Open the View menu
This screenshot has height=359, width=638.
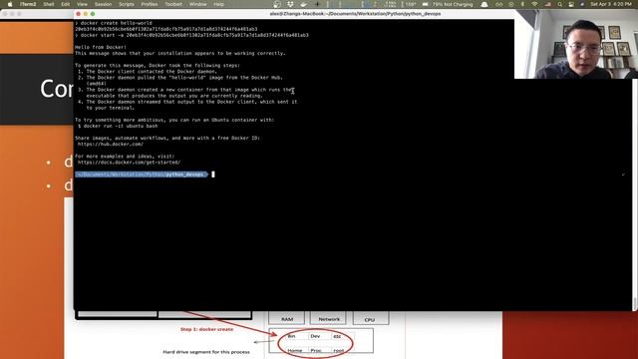(x=82, y=4)
